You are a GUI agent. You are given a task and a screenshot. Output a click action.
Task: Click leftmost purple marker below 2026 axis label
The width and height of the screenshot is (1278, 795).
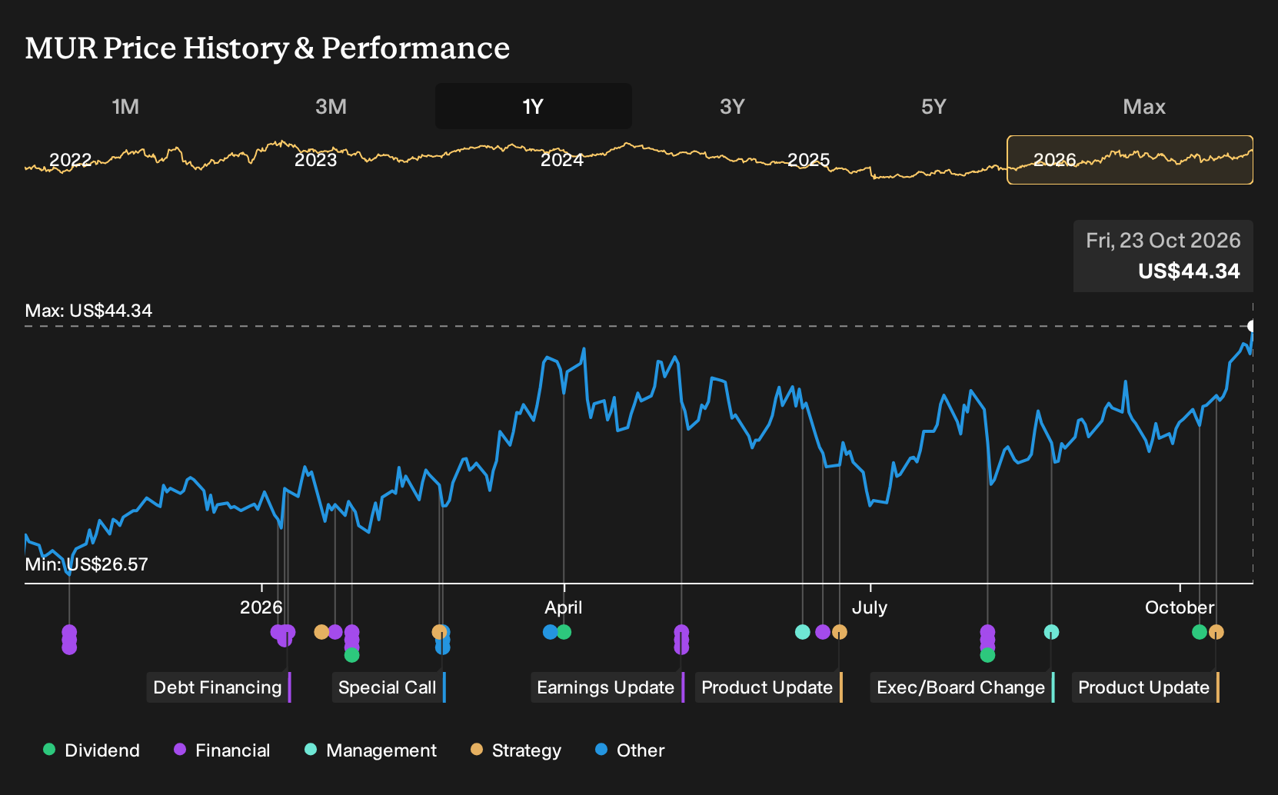277,632
